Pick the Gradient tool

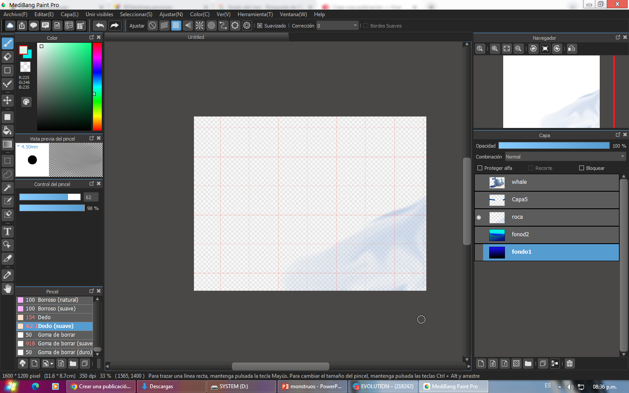(7, 144)
